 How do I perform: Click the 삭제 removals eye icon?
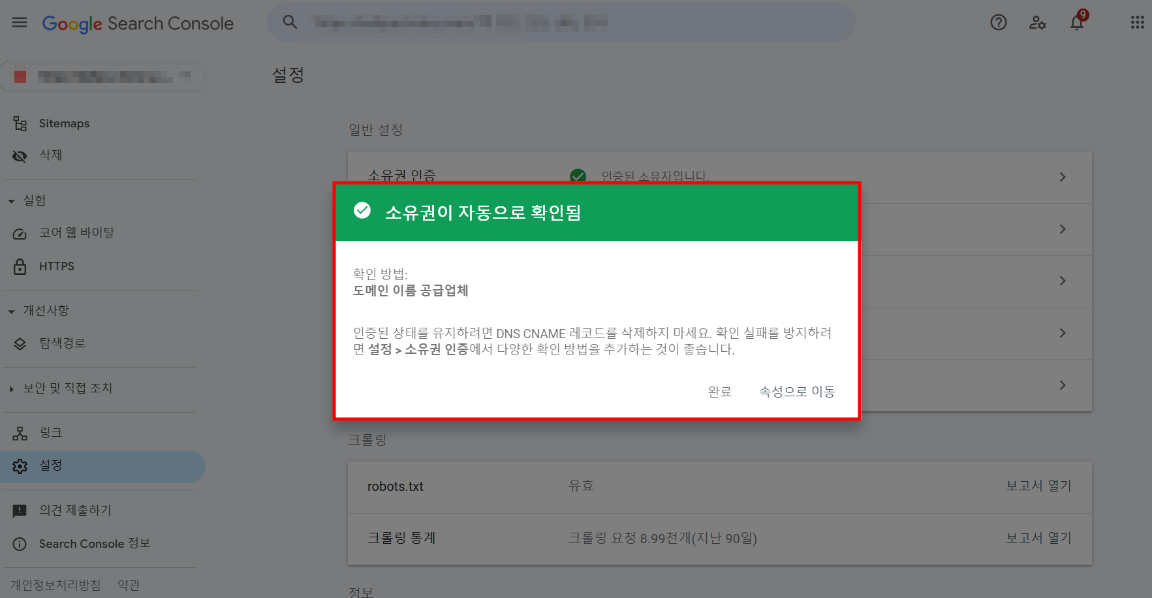click(x=20, y=155)
